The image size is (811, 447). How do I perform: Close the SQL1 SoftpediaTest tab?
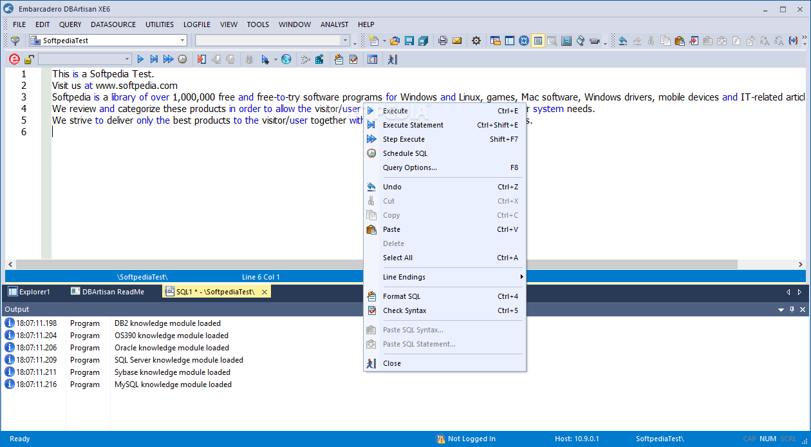tap(264, 292)
